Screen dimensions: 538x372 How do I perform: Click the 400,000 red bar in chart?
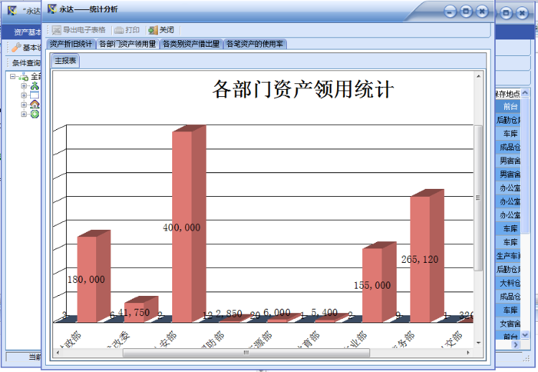(x=182, y=227)
